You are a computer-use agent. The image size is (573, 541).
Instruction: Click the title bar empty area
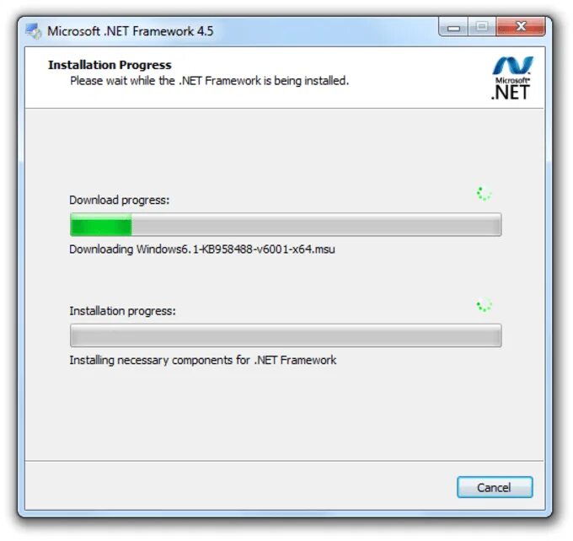pos(325,31)
